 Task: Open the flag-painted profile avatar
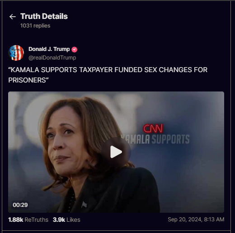[16, 53]
